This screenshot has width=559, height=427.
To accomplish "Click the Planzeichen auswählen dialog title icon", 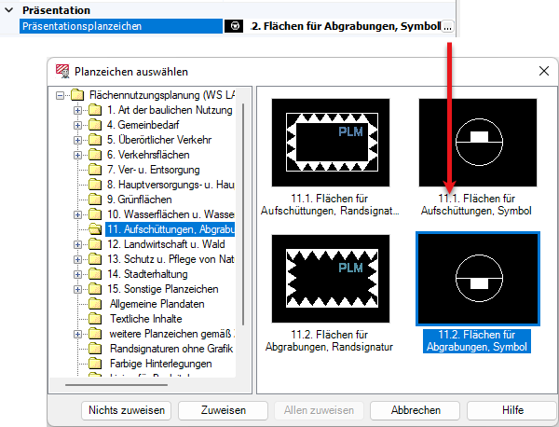I will [x=62, y=71].
